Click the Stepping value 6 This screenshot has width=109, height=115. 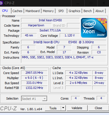[99, 47]
